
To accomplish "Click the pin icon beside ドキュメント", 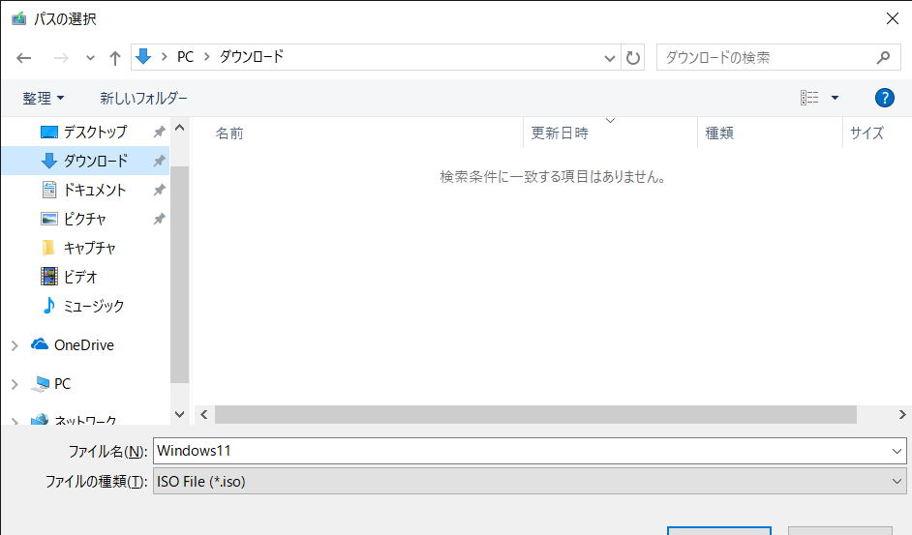I will [x=159, y=191].
